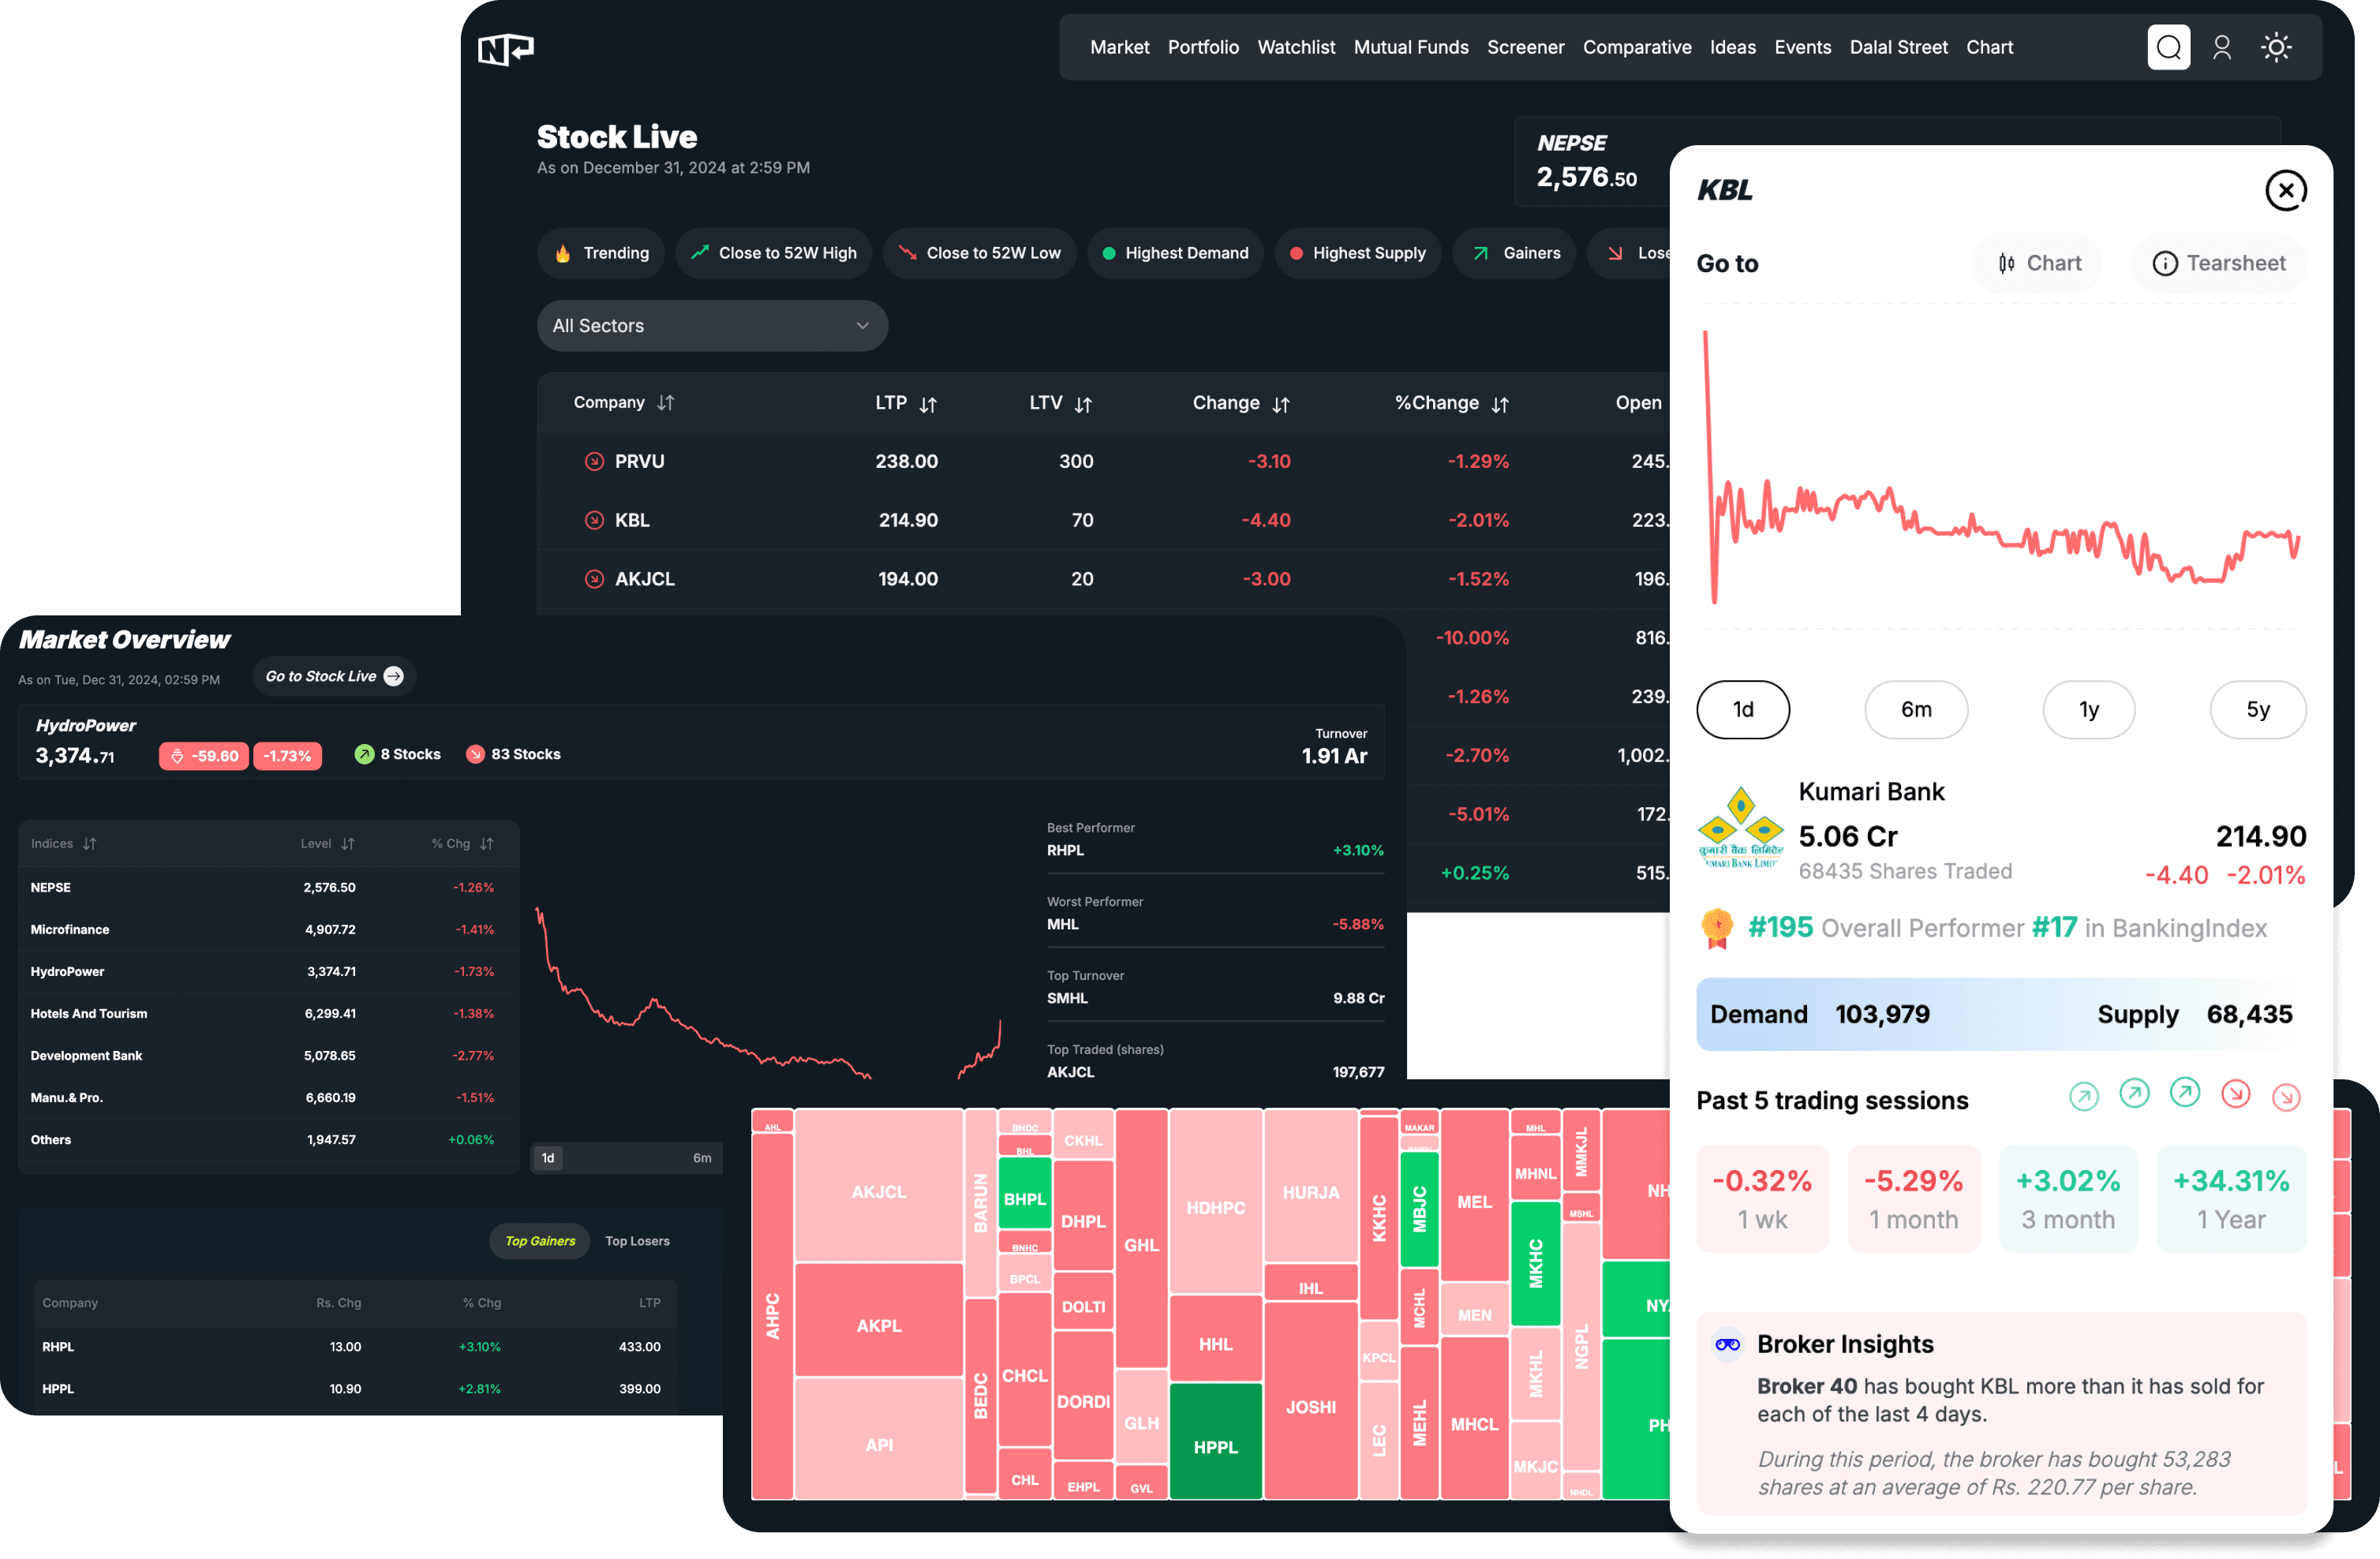The image size is (2380, 1559).
Task: Select the Highest Supply filter
Action: tap(1357, 253)
